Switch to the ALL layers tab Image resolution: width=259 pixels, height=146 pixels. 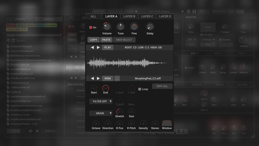[x=93, y=16]
